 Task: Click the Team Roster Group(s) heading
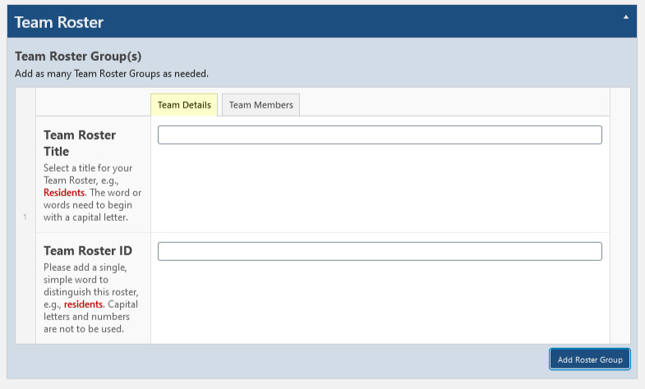78,57
